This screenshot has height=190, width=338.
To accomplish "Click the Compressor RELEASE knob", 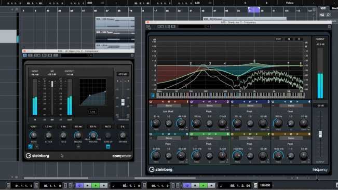I will pos(78,135).
